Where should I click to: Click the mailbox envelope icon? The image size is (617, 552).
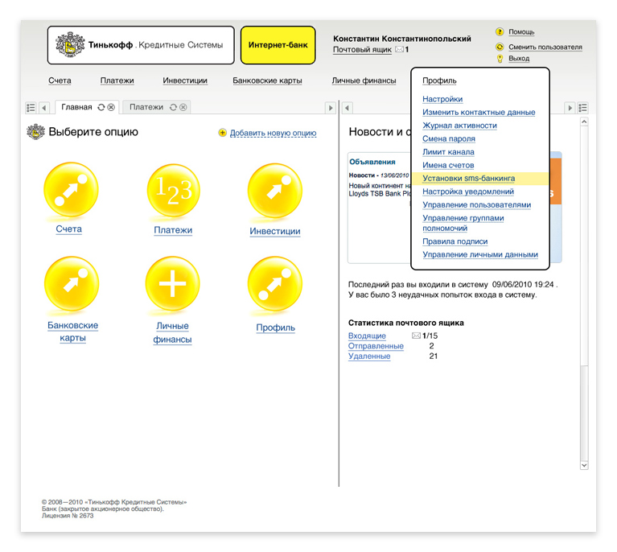[399, 50]
